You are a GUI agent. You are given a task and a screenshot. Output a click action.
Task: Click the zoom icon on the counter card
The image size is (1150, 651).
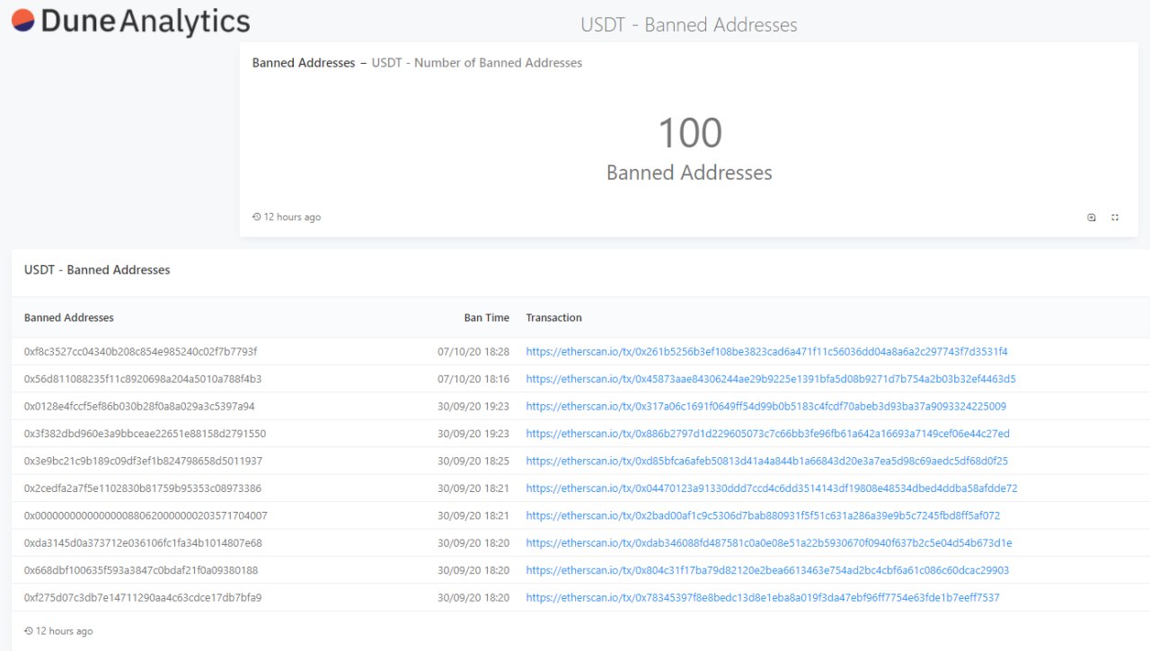(x=1092, y=217)
